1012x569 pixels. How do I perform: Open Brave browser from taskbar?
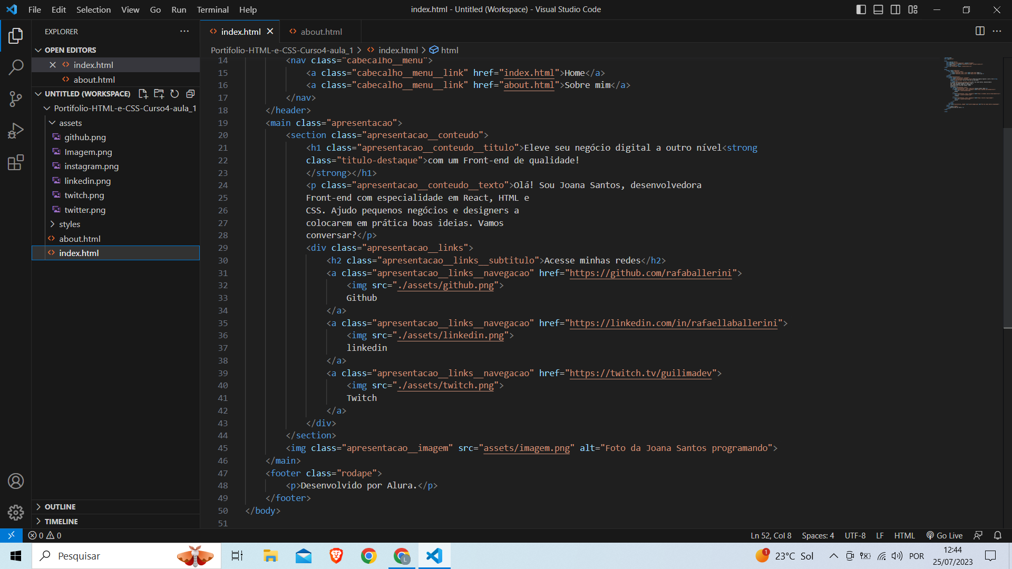click(336, 556)
